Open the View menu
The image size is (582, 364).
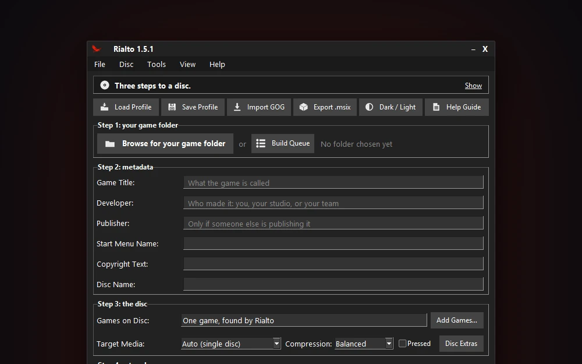187,64
